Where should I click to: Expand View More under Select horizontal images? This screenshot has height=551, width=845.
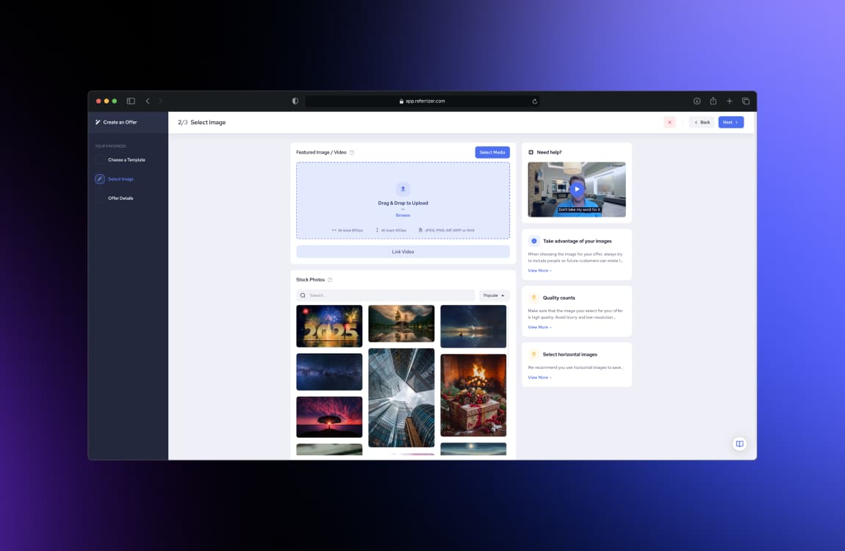tap(539, 378)
